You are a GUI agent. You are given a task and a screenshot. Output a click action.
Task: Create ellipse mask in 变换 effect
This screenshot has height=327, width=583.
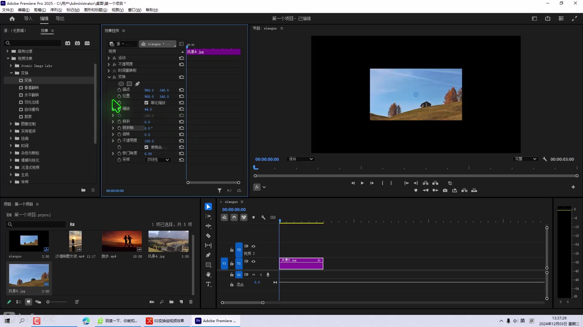(x=121, y=84)
